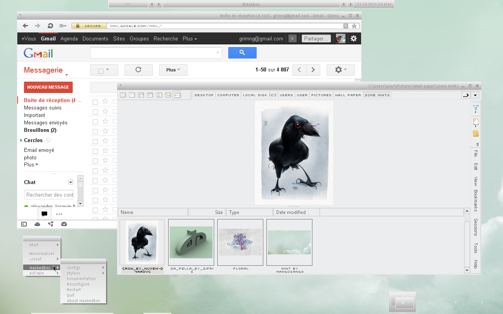Viewport: 503px width, 314px height.
Task: Open file manager path history dropdown arrow
Action: [475, 95]
